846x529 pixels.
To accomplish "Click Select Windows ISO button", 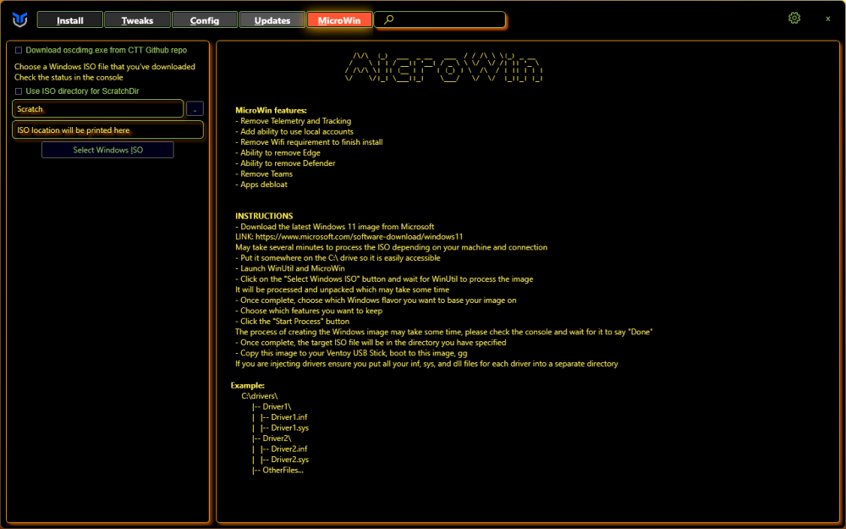I will tap(108, 150).
